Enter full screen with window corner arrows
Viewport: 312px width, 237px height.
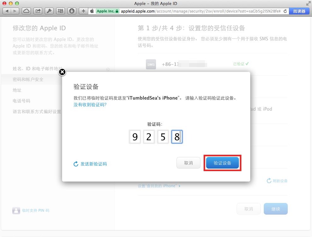pyautogui.click(x=308, y=3)
